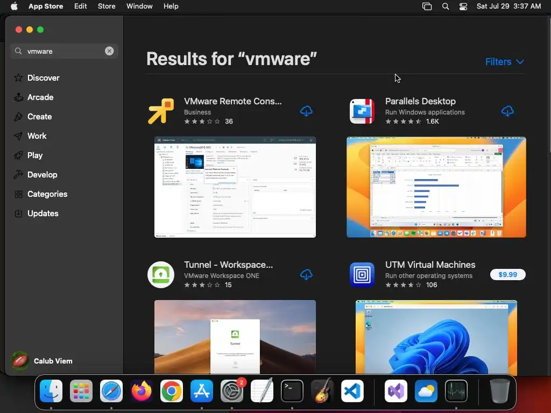Show date and time notification panel

(508, 6)
